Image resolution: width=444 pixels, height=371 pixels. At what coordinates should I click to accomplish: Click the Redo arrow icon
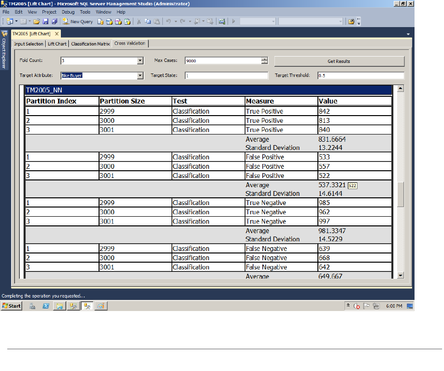pyautogui.click(x=183, y=21)
